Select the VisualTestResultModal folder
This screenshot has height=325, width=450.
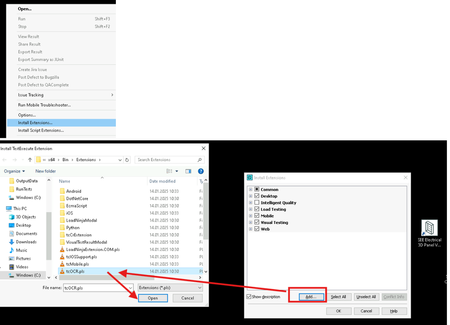point(87,242)
